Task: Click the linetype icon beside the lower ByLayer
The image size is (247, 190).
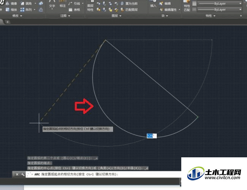Action: click(x=195, y=9)
